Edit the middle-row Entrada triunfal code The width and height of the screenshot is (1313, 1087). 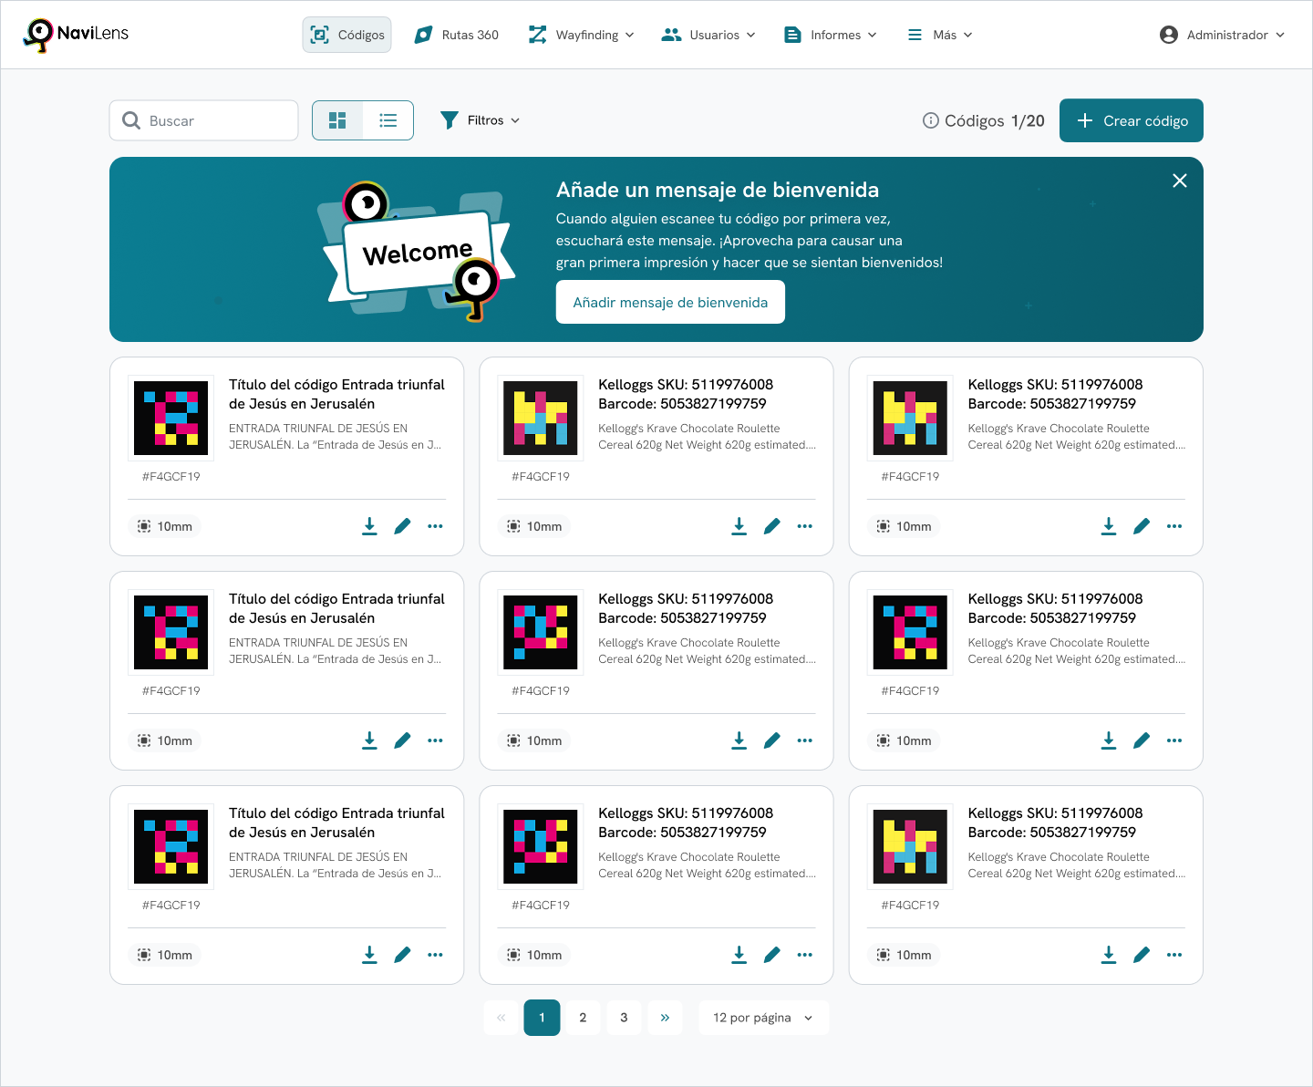pyautogui.click(x=402, y=740)
